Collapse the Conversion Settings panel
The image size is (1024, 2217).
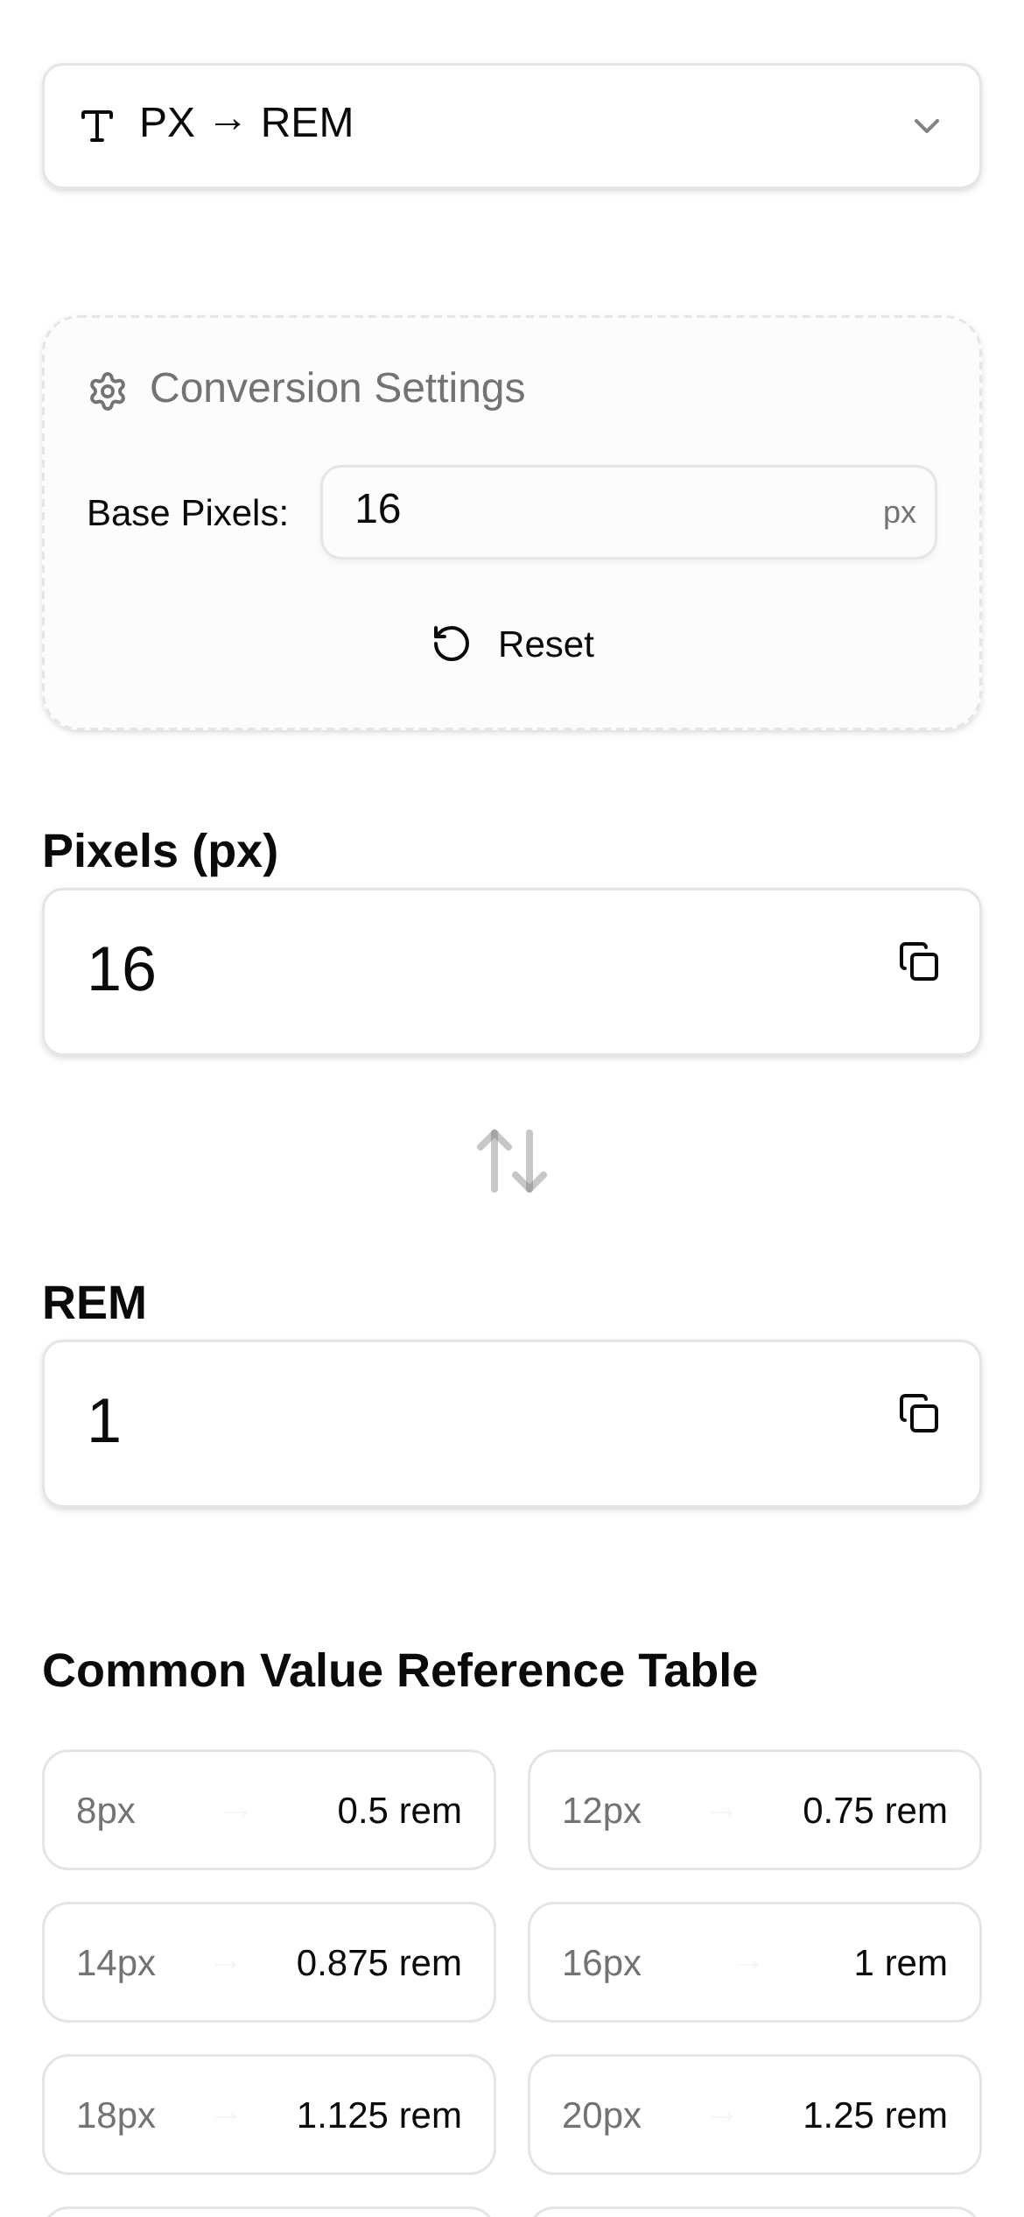point(337,388)
